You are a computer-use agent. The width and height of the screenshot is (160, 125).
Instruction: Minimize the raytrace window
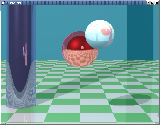click(148, 3)
